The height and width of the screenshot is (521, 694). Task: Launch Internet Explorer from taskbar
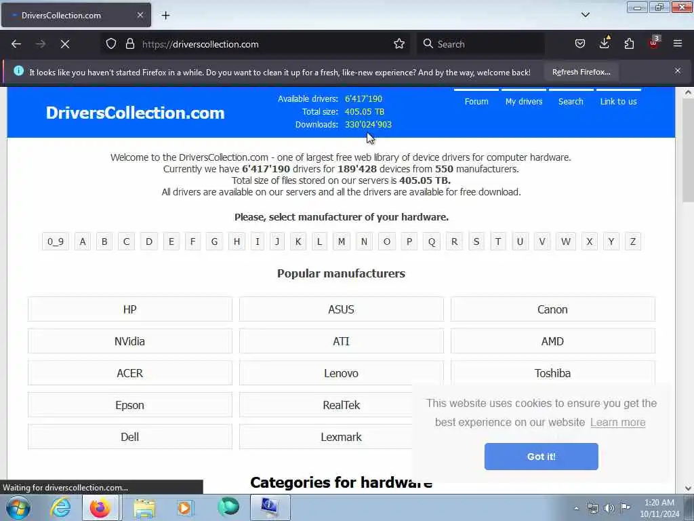point(60,507)
